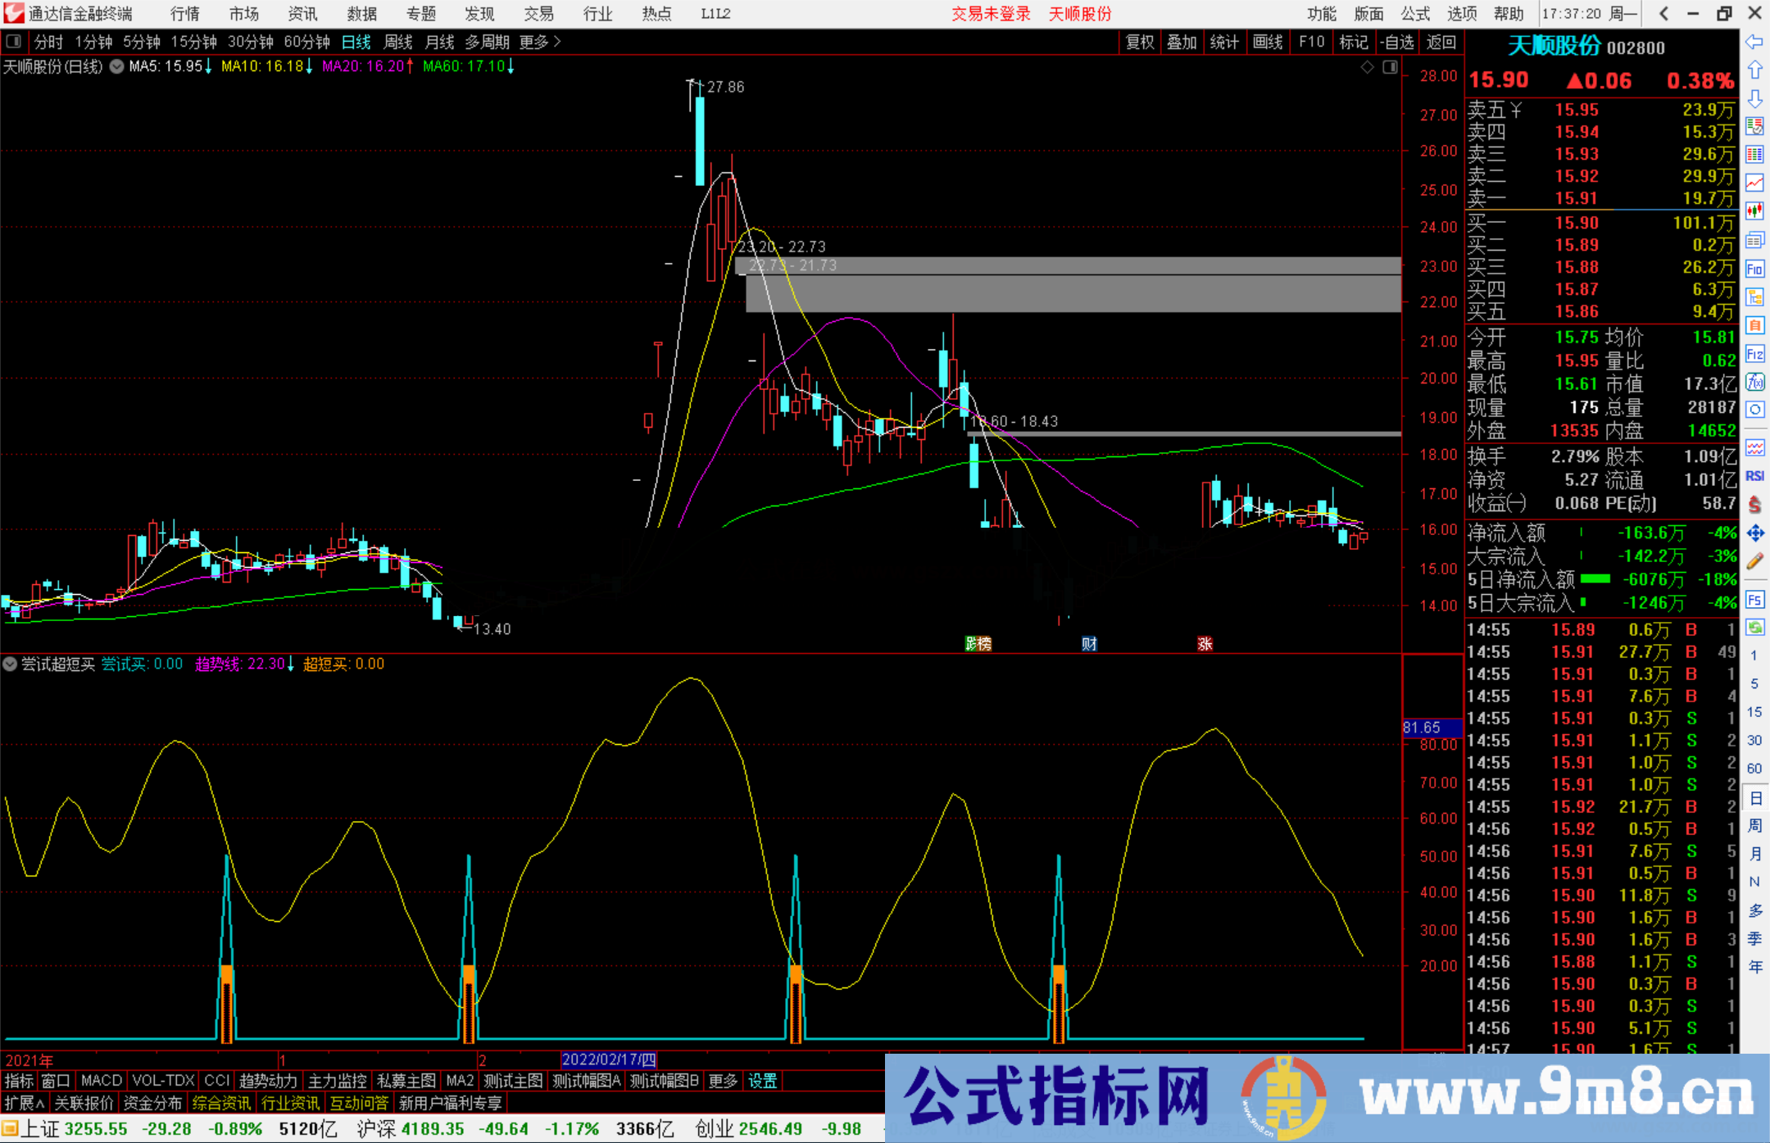Select the RSI indicator icon
This screenshot has height=1143, width=1770.
(x=1754, y=476)
